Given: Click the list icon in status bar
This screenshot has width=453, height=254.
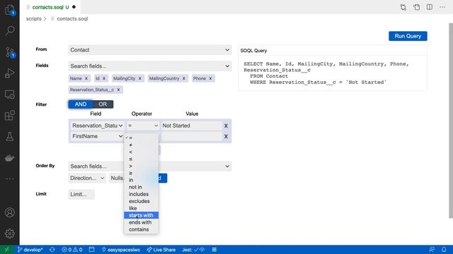Looking at the screenshot, I should 214,250.
